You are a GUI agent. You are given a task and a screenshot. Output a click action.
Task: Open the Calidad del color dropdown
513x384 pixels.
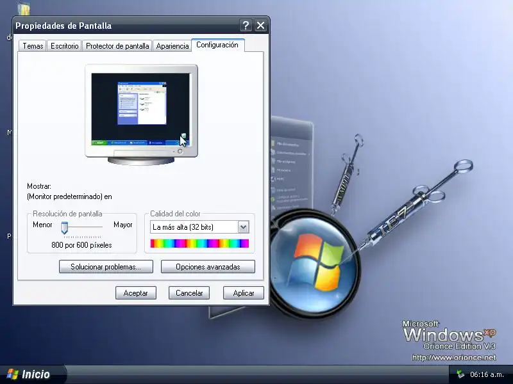click(x=243, y=227)
